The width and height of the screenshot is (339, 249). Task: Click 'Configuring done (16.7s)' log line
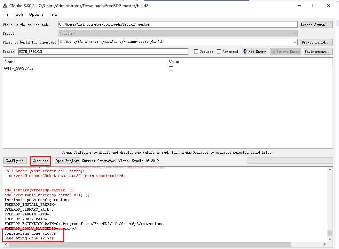click(31, 233)
